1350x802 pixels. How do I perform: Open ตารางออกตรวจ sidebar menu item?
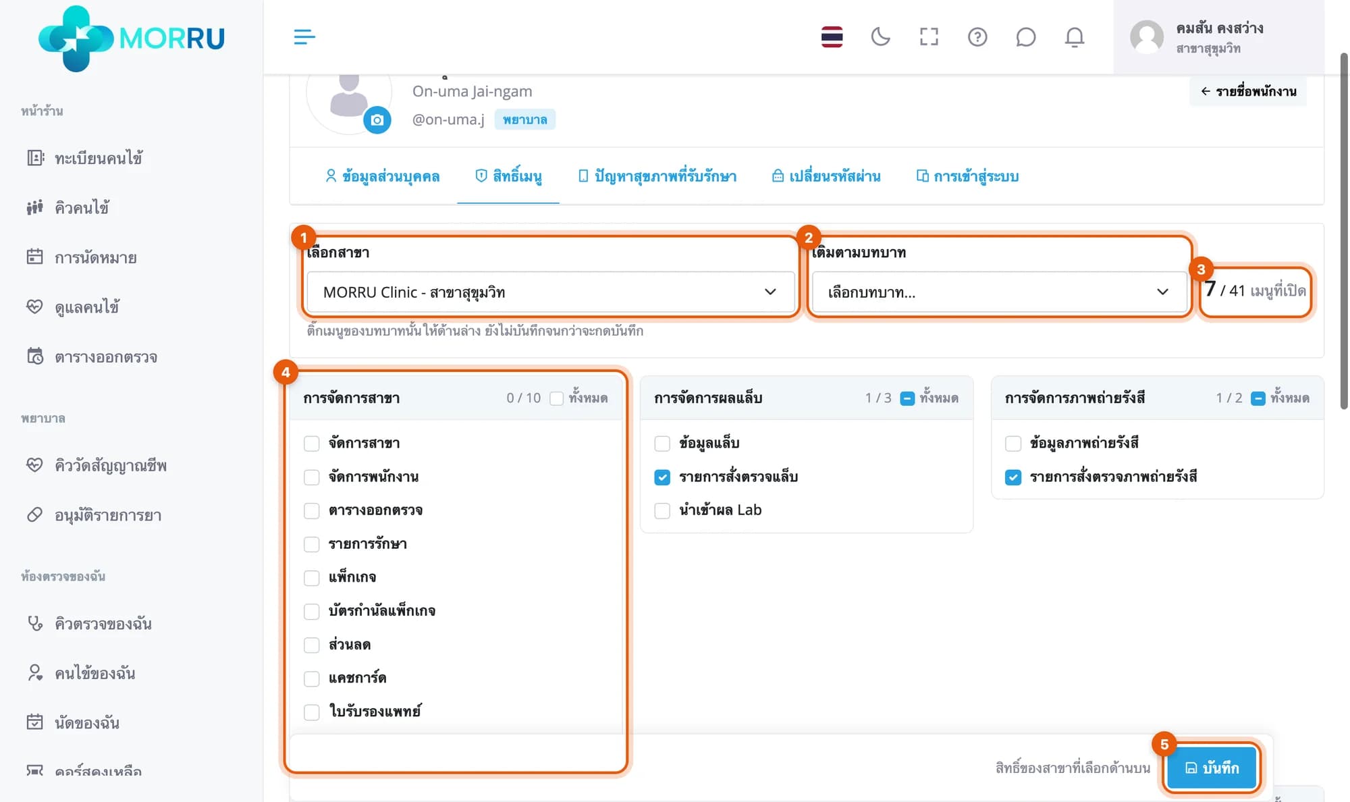92,356
